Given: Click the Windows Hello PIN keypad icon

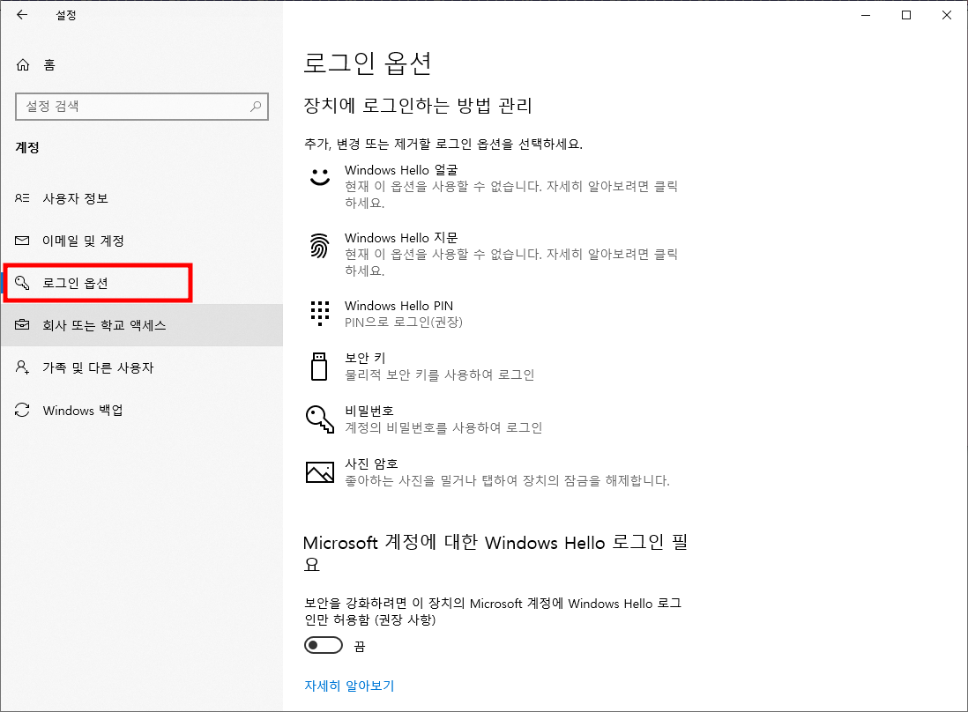Looking at the screenshot, I should coord(320,314).
